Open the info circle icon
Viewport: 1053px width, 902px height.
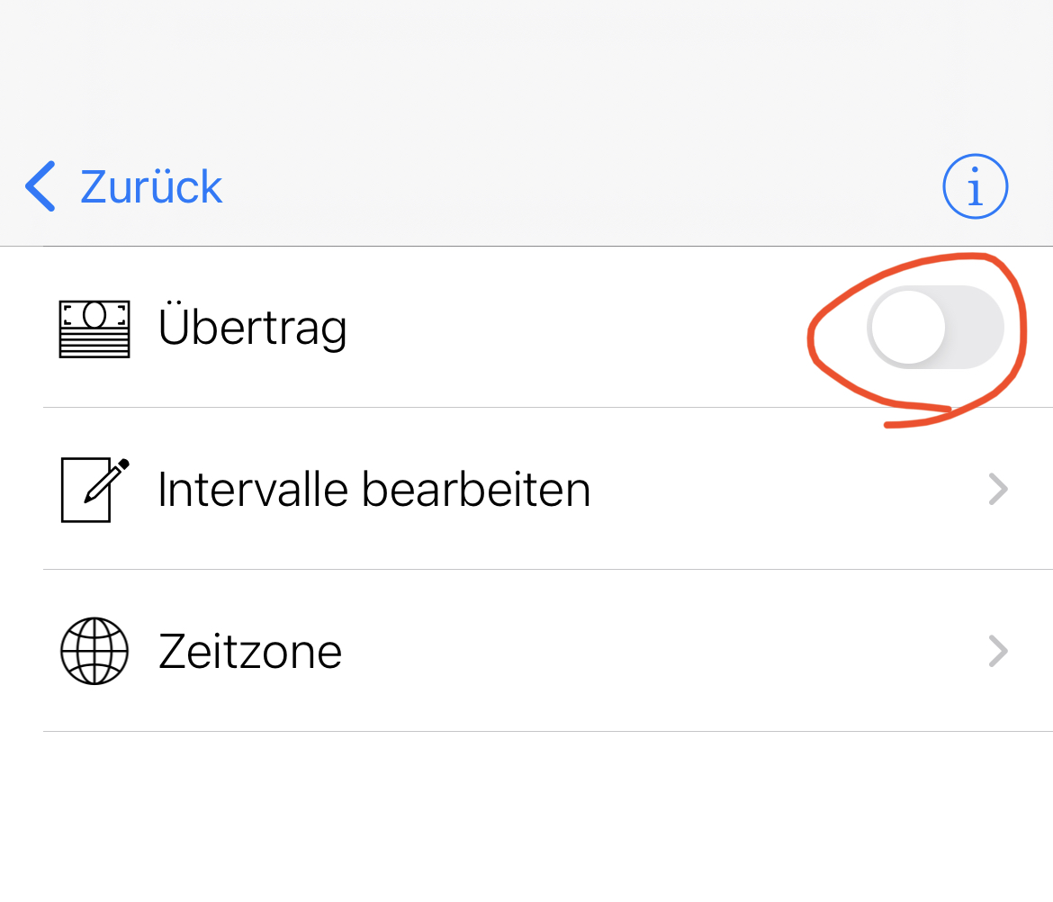[975, 187]
